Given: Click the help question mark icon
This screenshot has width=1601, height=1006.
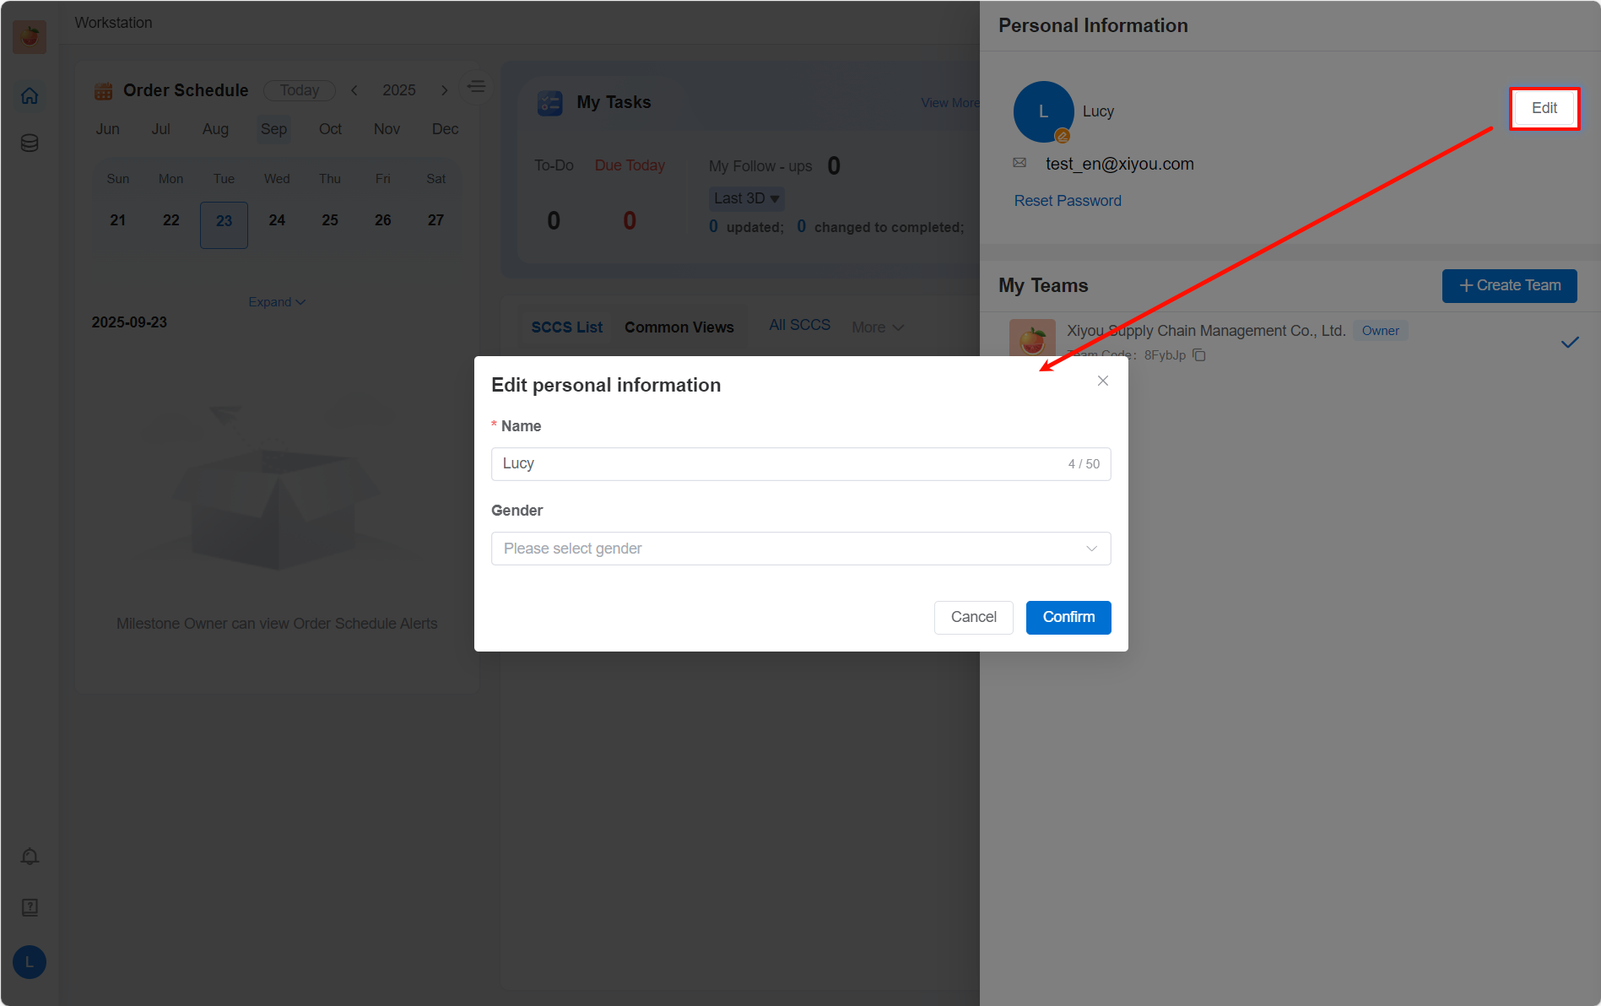Looking at the screenshot, I should (x=30, y=907).
